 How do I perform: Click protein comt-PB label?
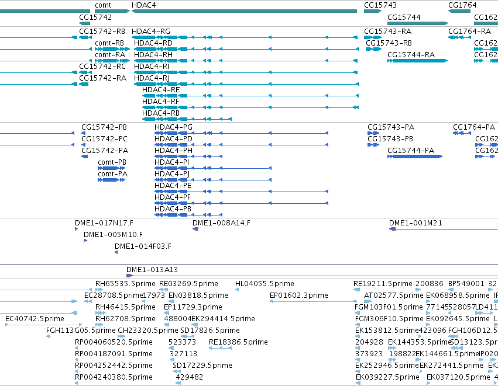pos(112,162)
